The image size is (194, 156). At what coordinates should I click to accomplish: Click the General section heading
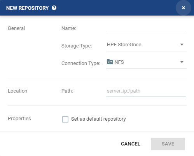pyautogui.click(x=16, y=28)
